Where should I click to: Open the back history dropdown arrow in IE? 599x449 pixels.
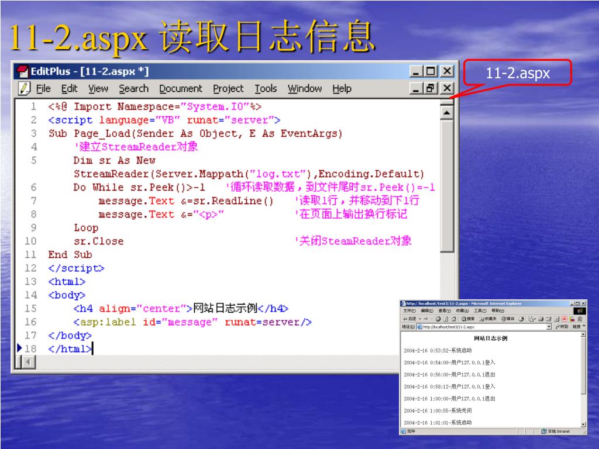tap(420, 319)
